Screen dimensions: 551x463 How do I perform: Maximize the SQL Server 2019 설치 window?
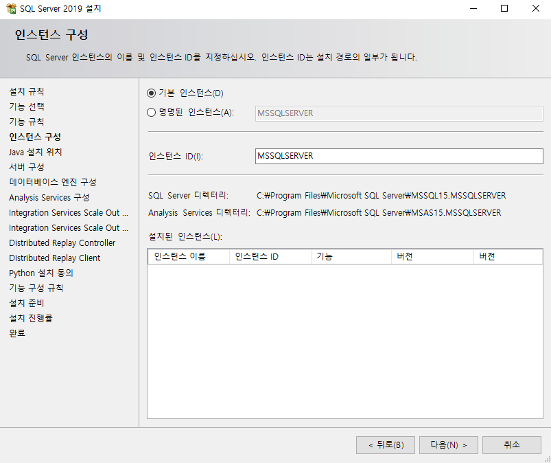click(504, 8)
